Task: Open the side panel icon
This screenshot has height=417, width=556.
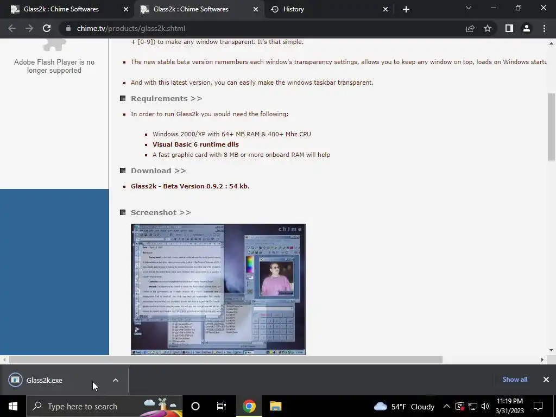Action: tap(509, 28)
